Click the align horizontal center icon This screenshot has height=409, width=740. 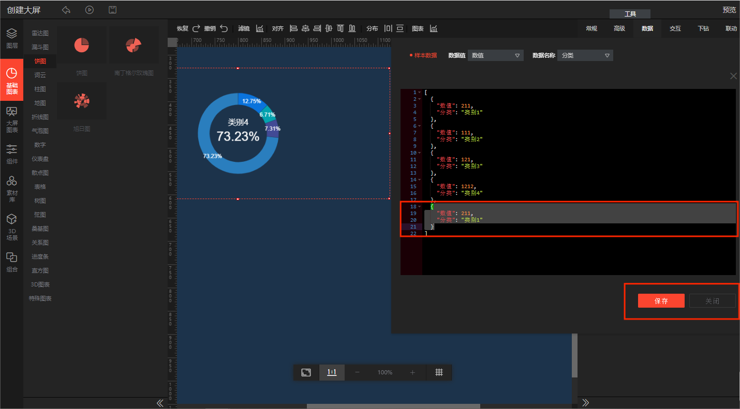(305, 28)
